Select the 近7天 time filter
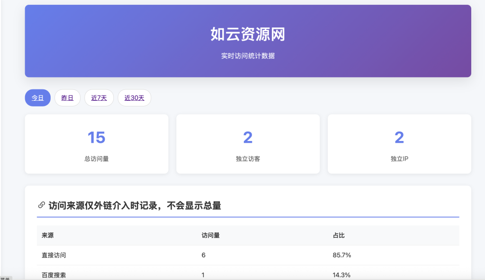The width and height of the screenshot is (485, 280). pyautogui.click(x=99, y=97)
